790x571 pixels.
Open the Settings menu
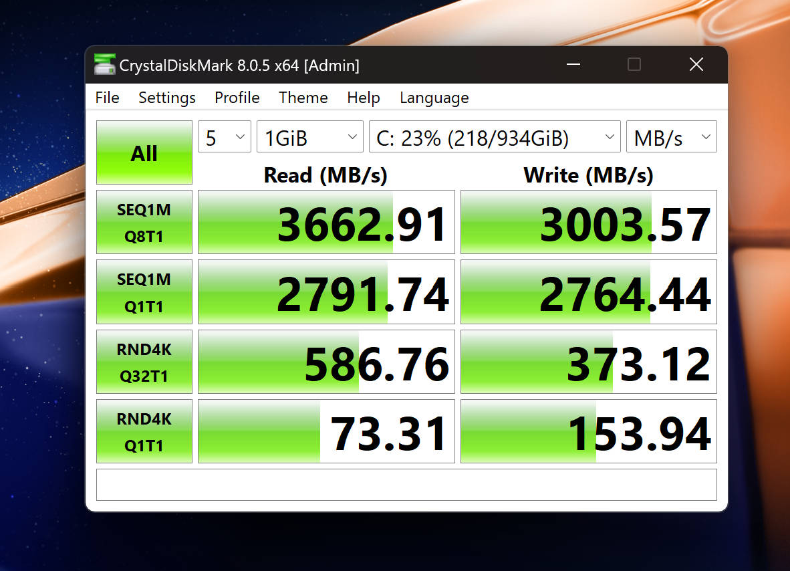167,97
